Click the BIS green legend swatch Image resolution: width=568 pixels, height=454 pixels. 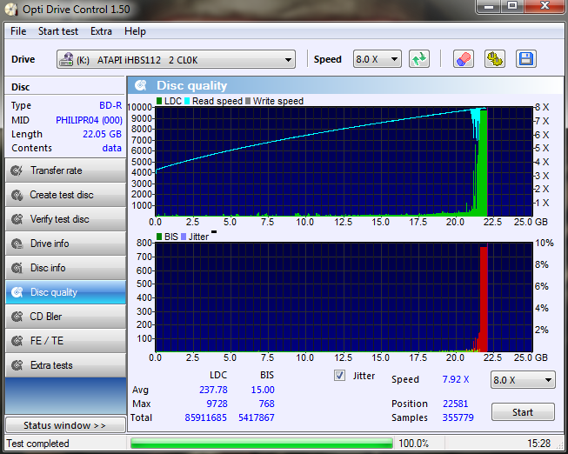point(159,237)
